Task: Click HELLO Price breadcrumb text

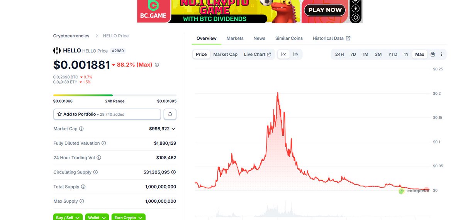Action: pyautogui.click(x=116, y=36)
